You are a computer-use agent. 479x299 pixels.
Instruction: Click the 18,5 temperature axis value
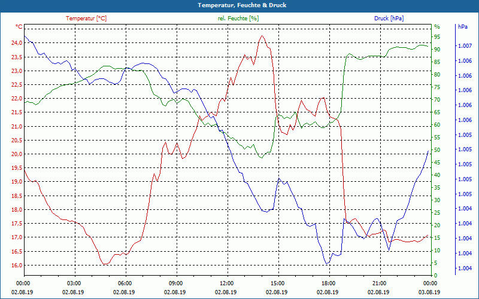(x=17, y=196)
